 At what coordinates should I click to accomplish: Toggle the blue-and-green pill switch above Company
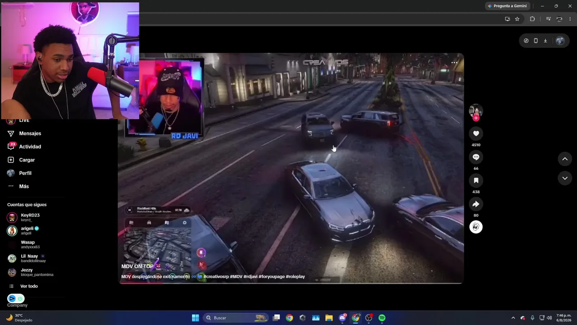16,298
